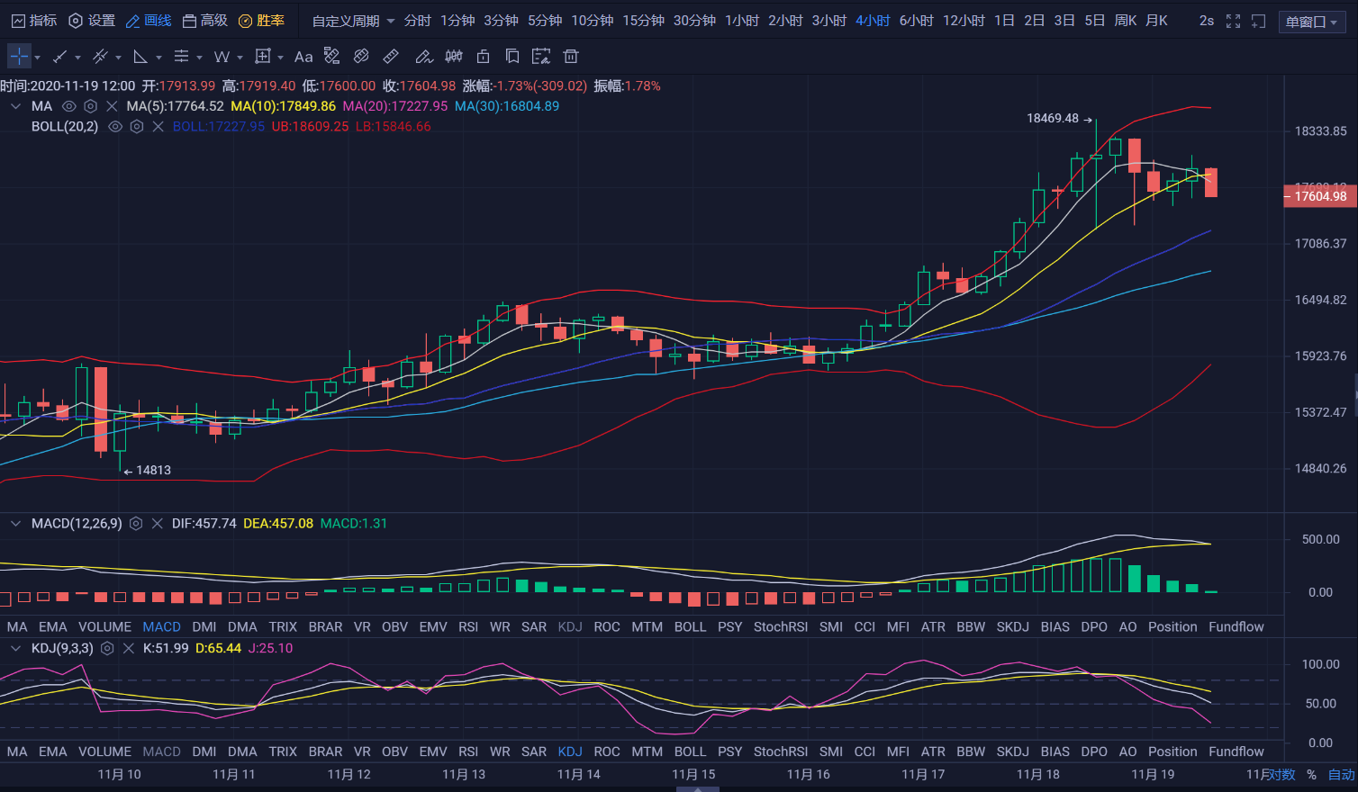Image resolution: width=1358 pixels, height=792 pixels.
Task: Remove the MACD indicator with its X
Action: [158, 524]
